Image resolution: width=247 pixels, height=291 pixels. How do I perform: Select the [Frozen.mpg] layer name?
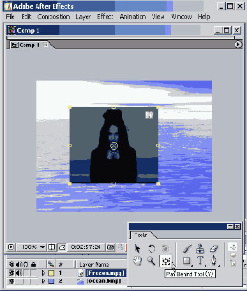click(x=106, y=273)
